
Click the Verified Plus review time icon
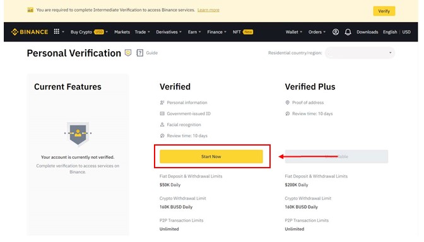(287, 113)
